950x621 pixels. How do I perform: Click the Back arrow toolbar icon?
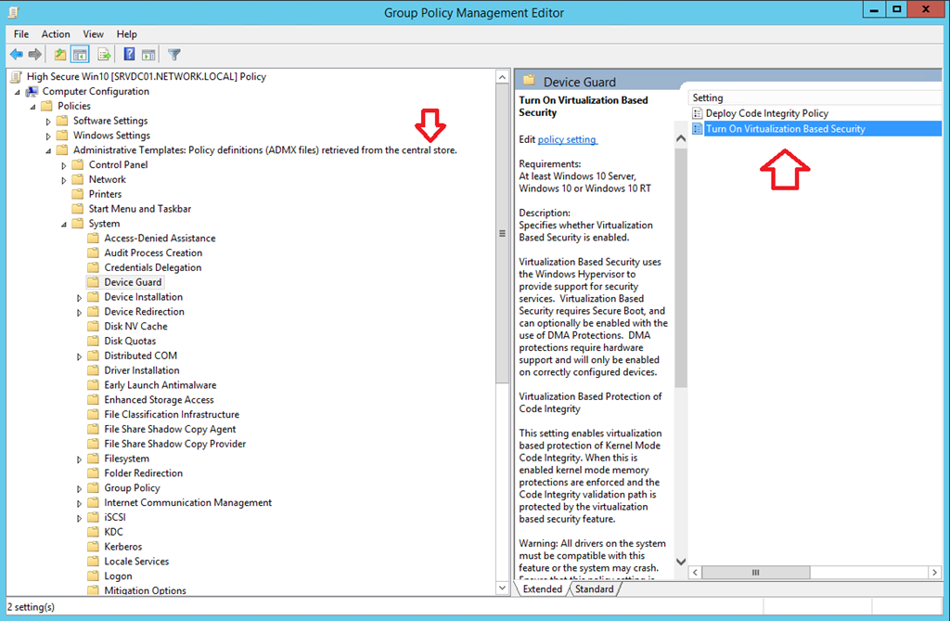[16, 55]
